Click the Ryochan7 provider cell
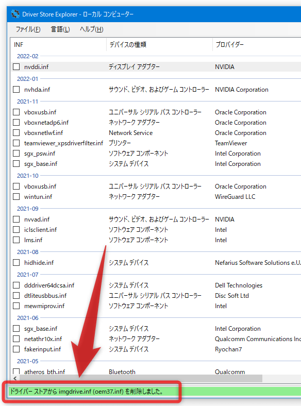Screen dimensions: 301x406 coord(228,349)
